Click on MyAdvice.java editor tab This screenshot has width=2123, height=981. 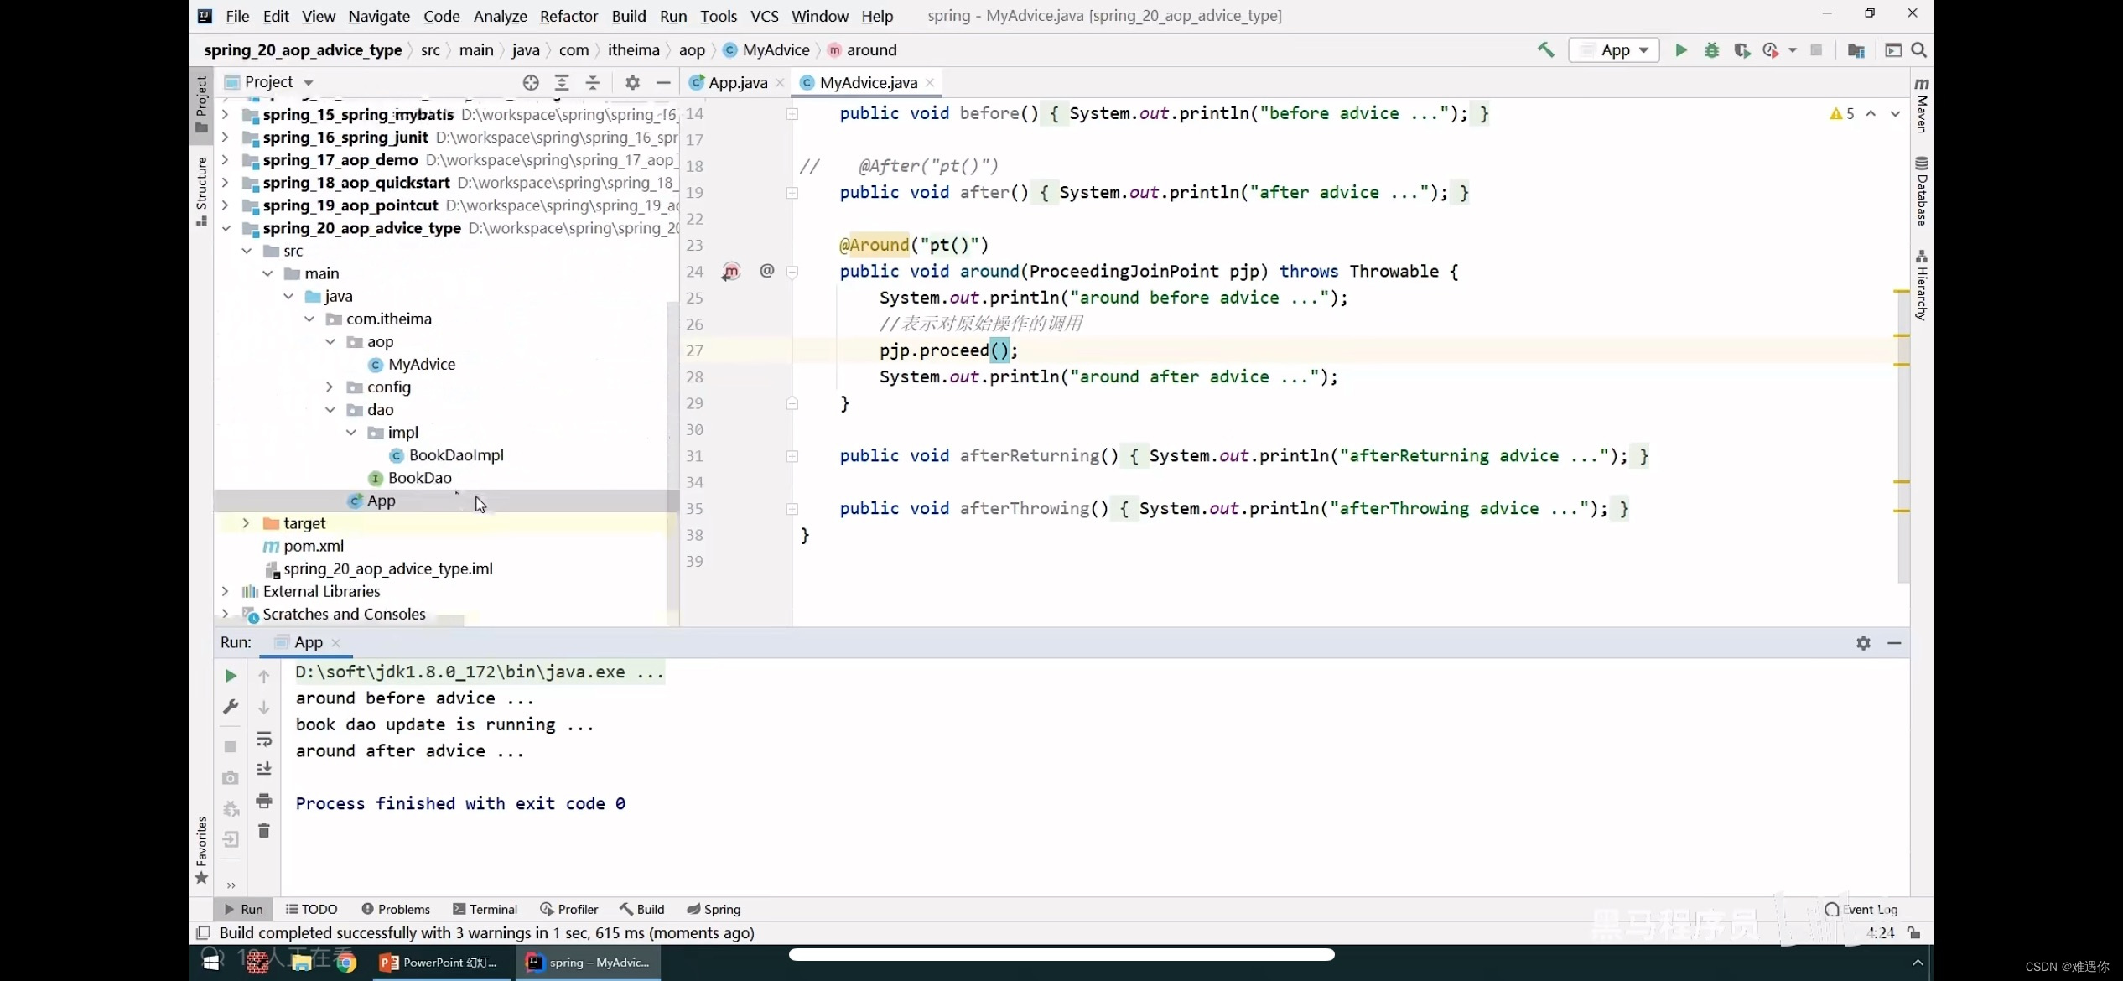868,82
